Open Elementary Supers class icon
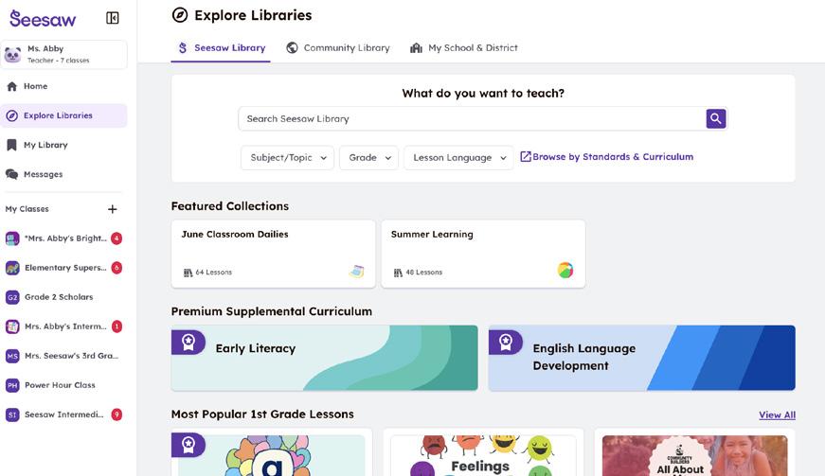 (12, 268)
